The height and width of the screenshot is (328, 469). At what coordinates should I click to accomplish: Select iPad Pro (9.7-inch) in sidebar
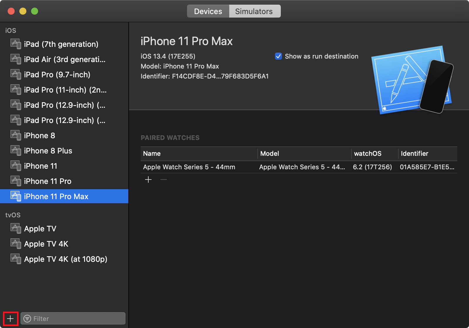click(64, 74)
